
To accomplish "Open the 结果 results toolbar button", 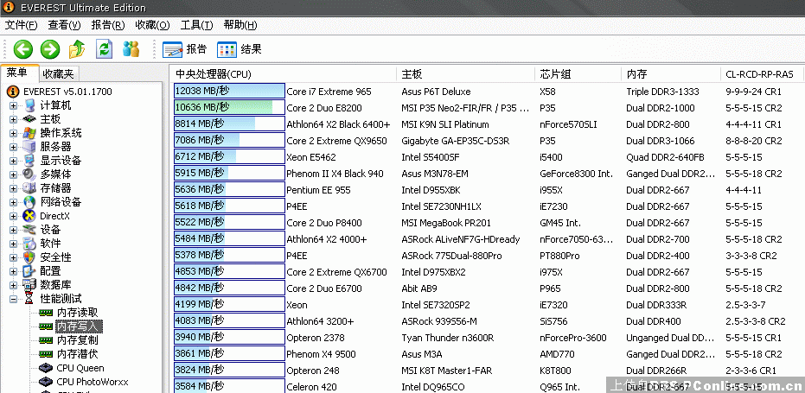I will pyautogui.click(x=240, y=49).
